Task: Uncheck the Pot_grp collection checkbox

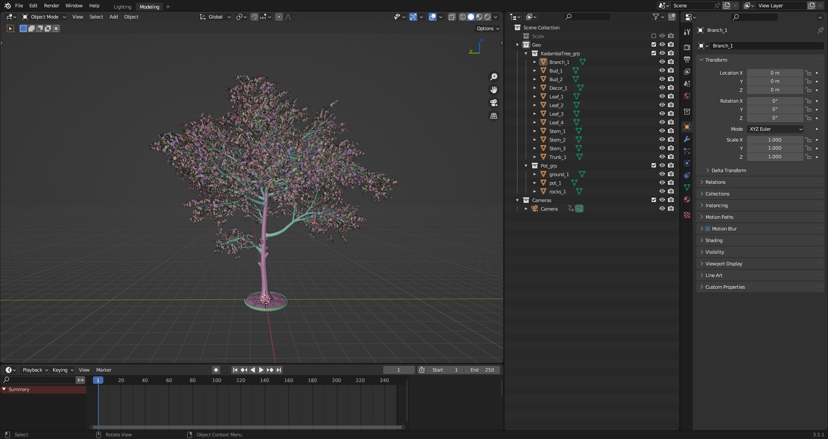Action: (654, 166)
